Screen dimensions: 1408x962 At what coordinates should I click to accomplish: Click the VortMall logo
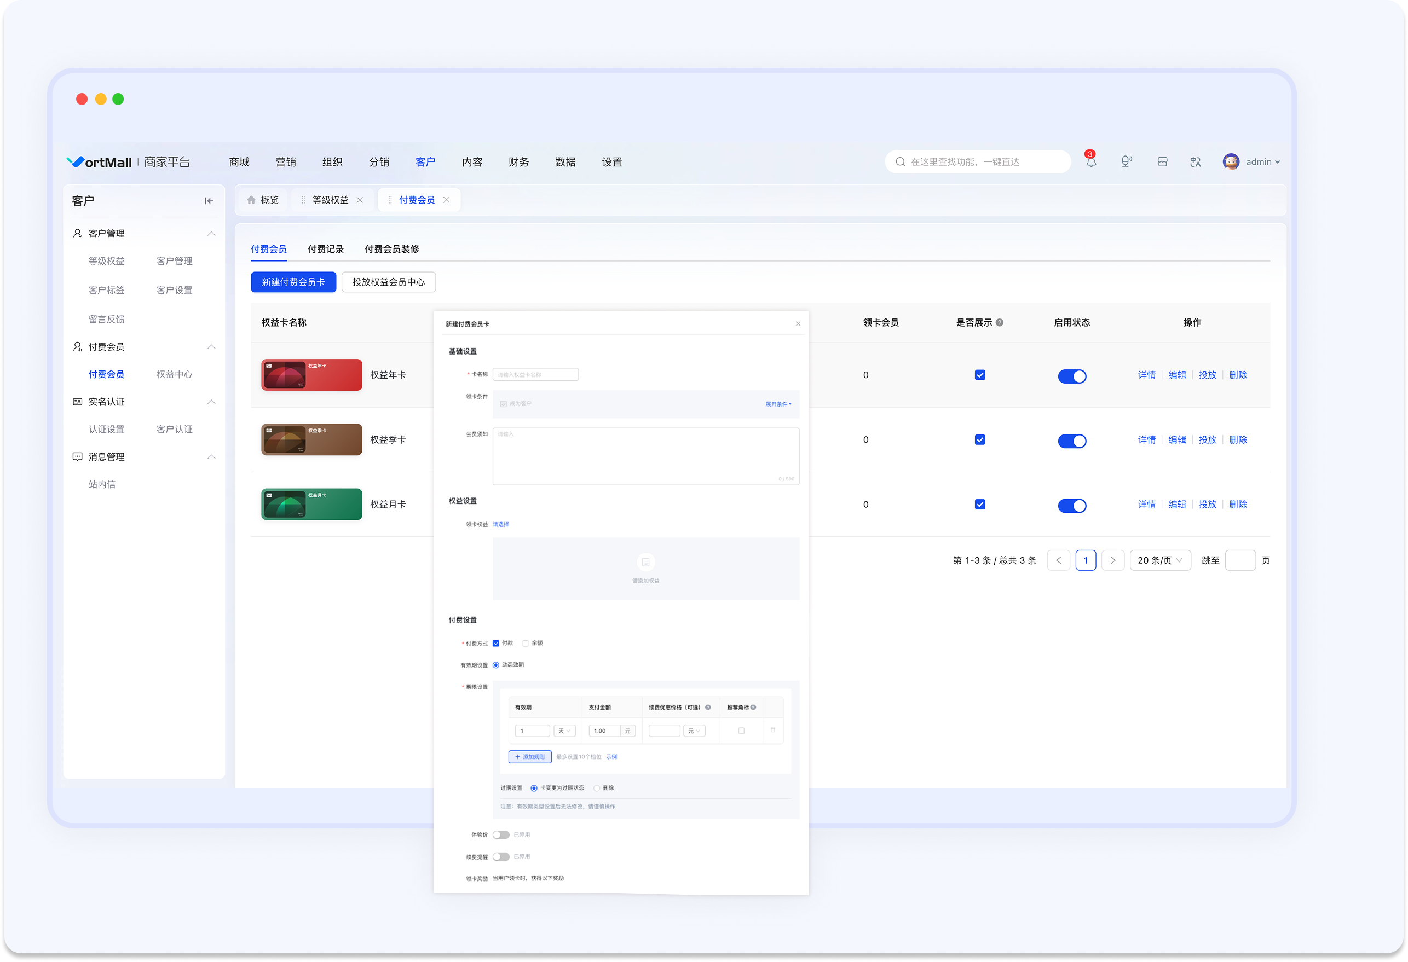pos(99,162)
